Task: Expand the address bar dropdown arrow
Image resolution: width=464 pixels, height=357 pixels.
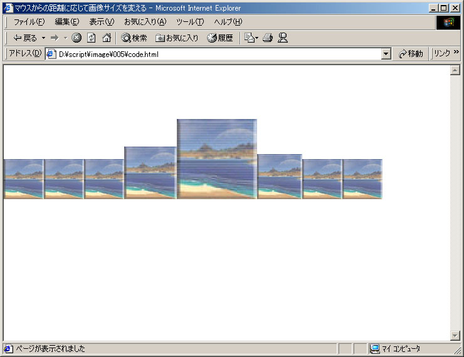Action: [386, 54]
